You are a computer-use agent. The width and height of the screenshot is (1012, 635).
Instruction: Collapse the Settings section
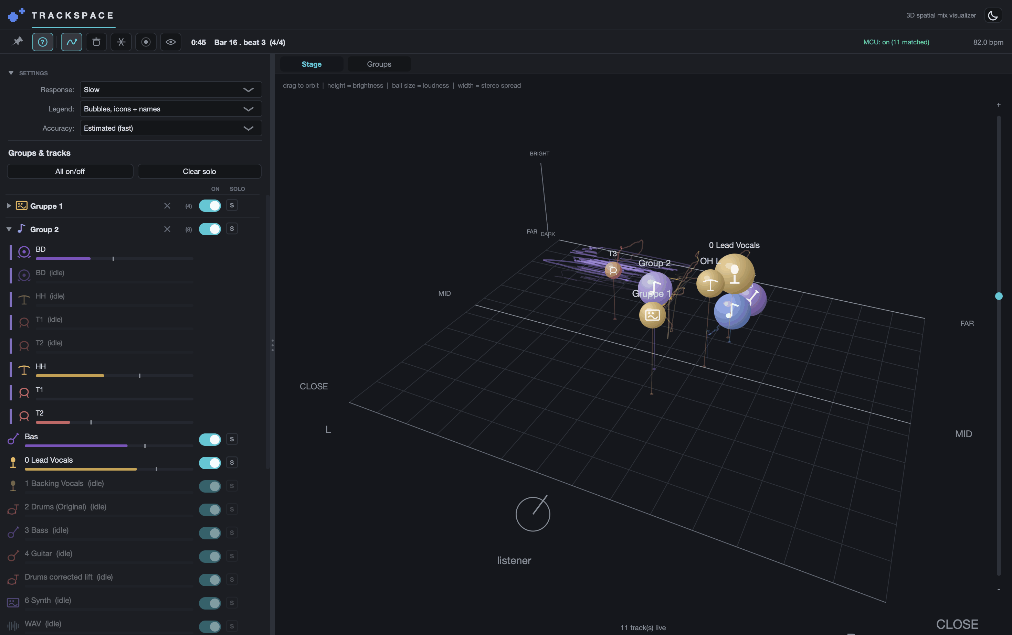click(x=11, y=73)
